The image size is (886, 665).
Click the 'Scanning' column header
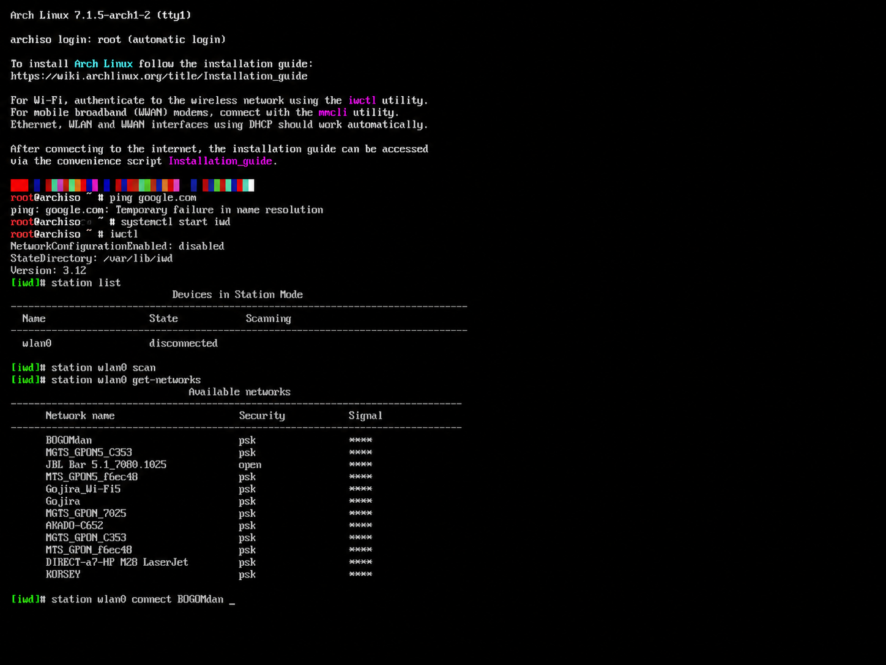pyautogui.click(x=268, y=319)
